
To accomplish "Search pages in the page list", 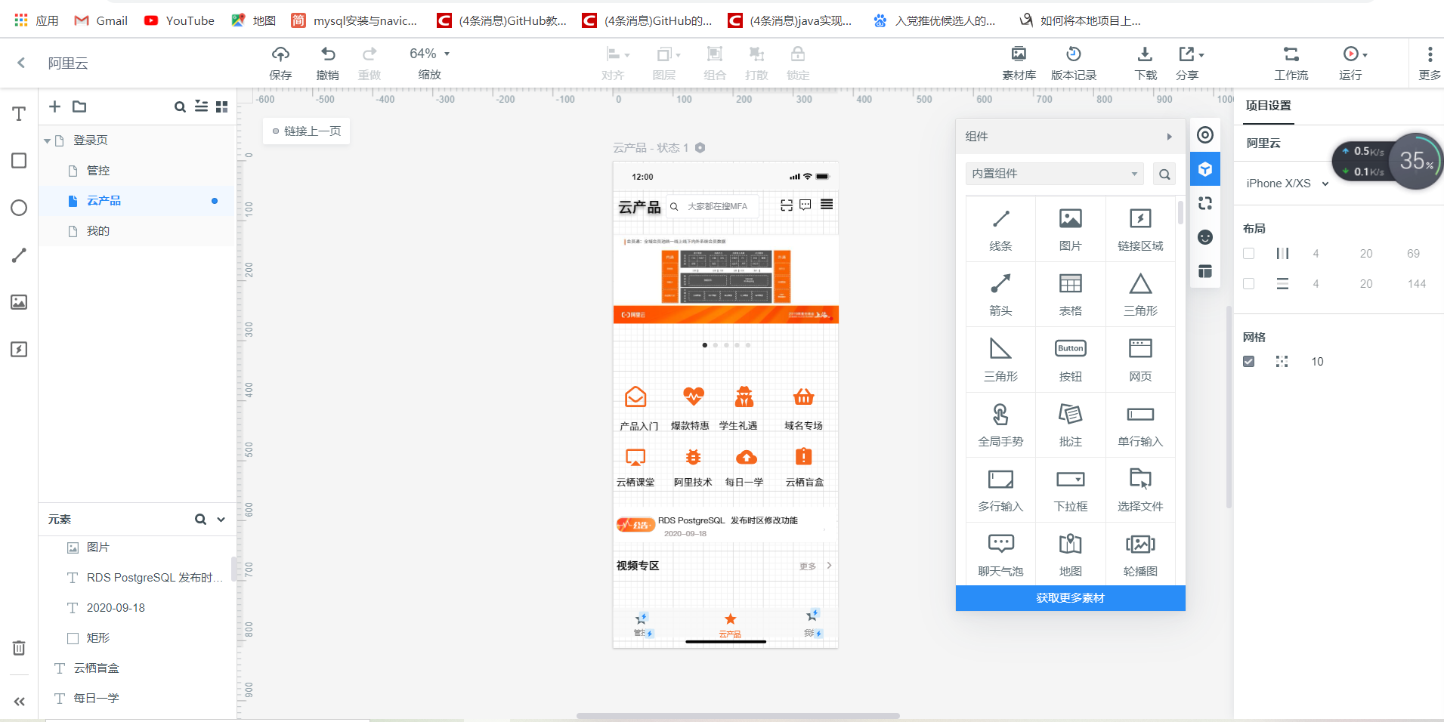I will tap(180, 106).
